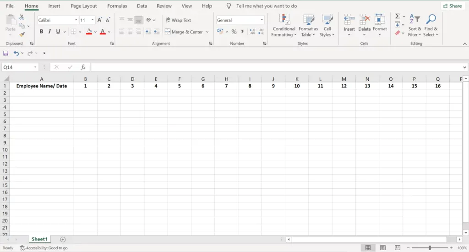The height and width of the screenshot is (252, 469).
Task: Switch to the Data tab
Action: click(142, 6)
